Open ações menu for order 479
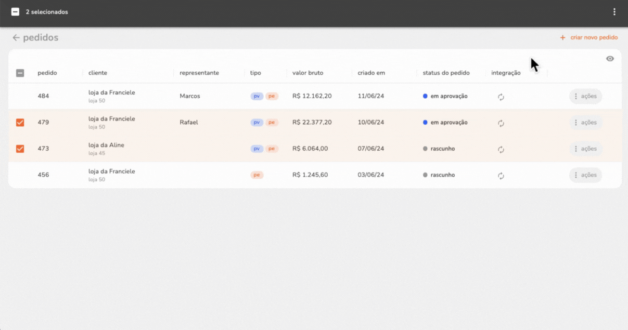Screen dimensions: 628x330 (x=585, y=123)
